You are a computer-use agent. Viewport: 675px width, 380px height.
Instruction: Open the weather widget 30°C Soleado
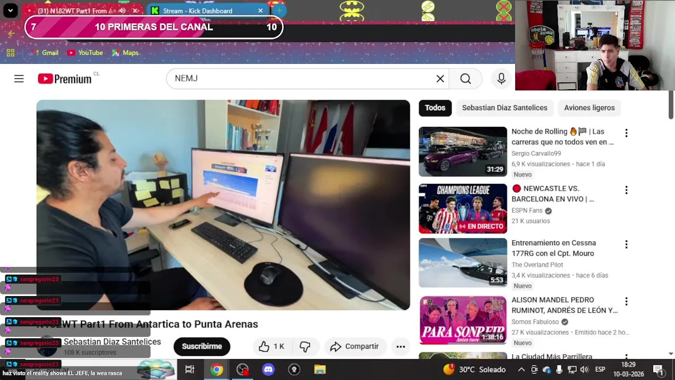coord(475,369)
